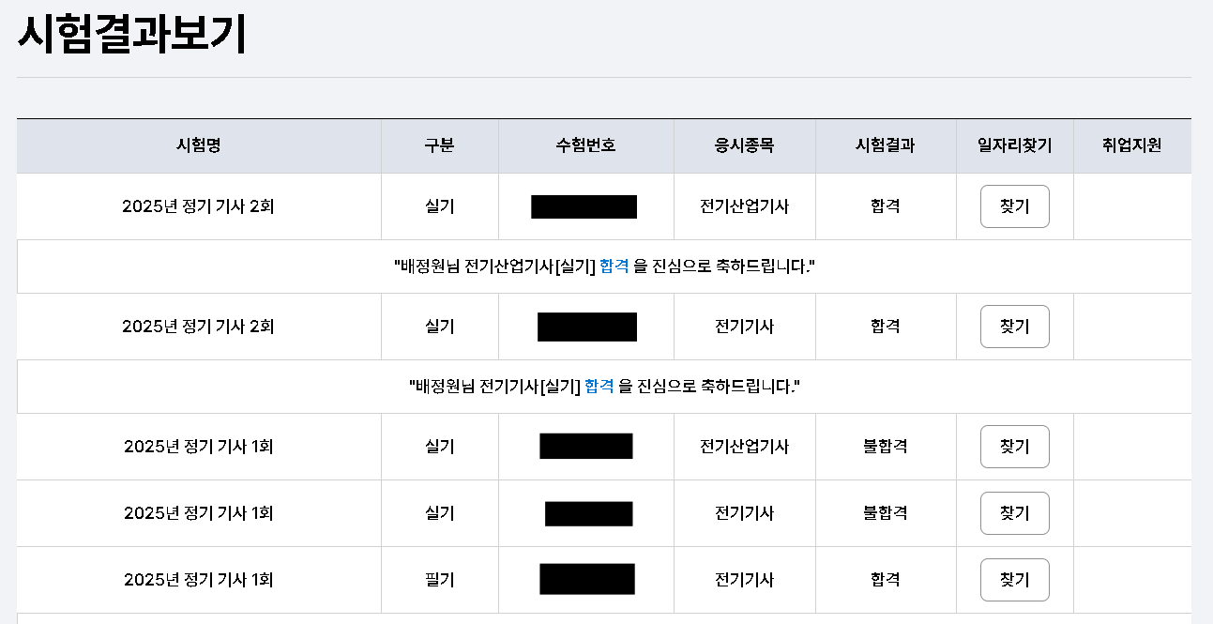The image size is (1213, 624).
Task: Click 찾기 button for 전기산업기사 2회 실기 row
Action: [x=1014, y=206]
